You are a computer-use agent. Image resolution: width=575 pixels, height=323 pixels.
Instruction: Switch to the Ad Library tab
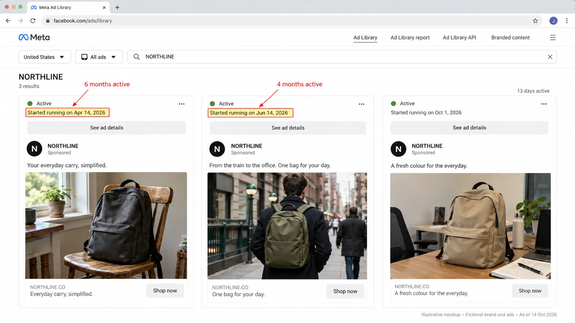pyautogui.click(x=365, y=38)
